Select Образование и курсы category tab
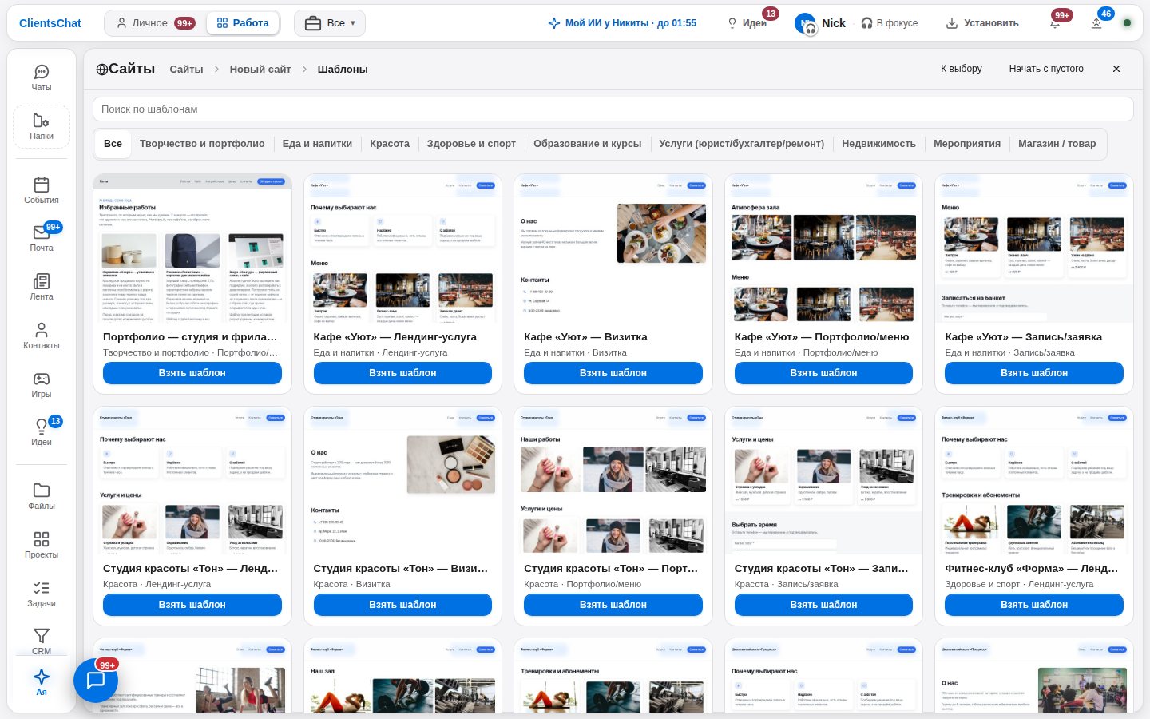The image size is (1150, 719). (588, 144)
